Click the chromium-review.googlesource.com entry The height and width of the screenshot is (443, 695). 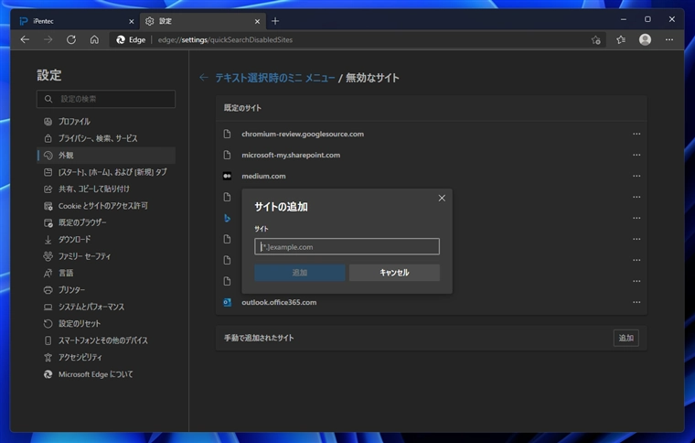303,134
